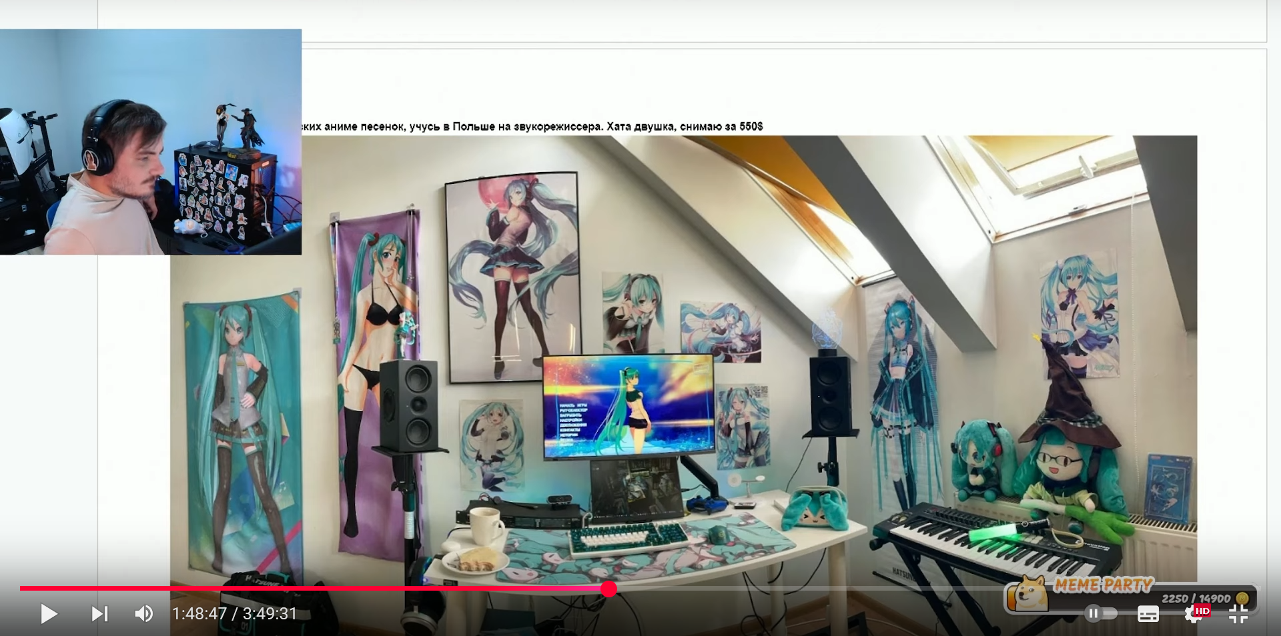Turn on subtitles with the captions icon

[1148, 614]
